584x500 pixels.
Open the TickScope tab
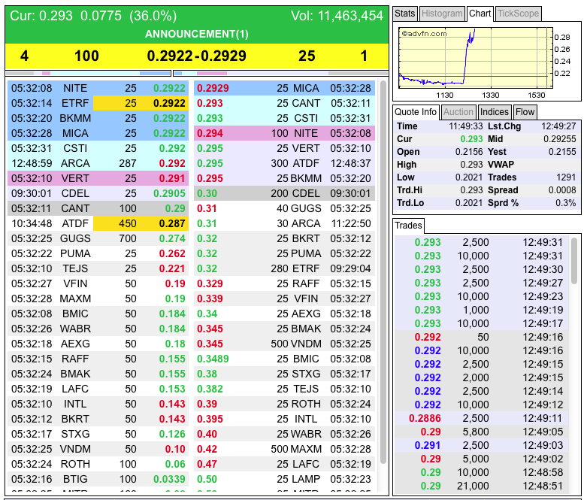(x=518, y=14)
